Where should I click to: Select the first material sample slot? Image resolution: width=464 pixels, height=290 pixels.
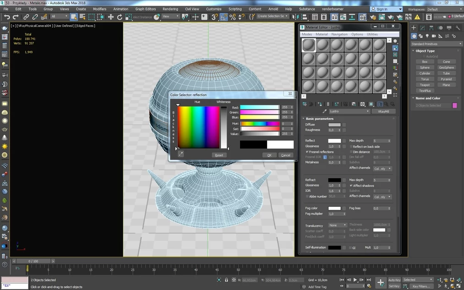[309, 45]
